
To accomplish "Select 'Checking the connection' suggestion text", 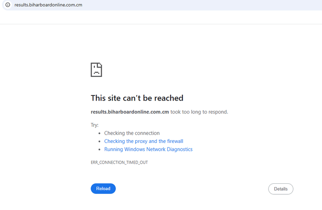I will [x=132, y=133].
